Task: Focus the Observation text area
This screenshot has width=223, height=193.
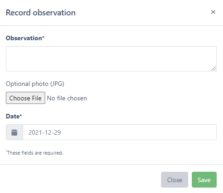Action: pos(111,59)
